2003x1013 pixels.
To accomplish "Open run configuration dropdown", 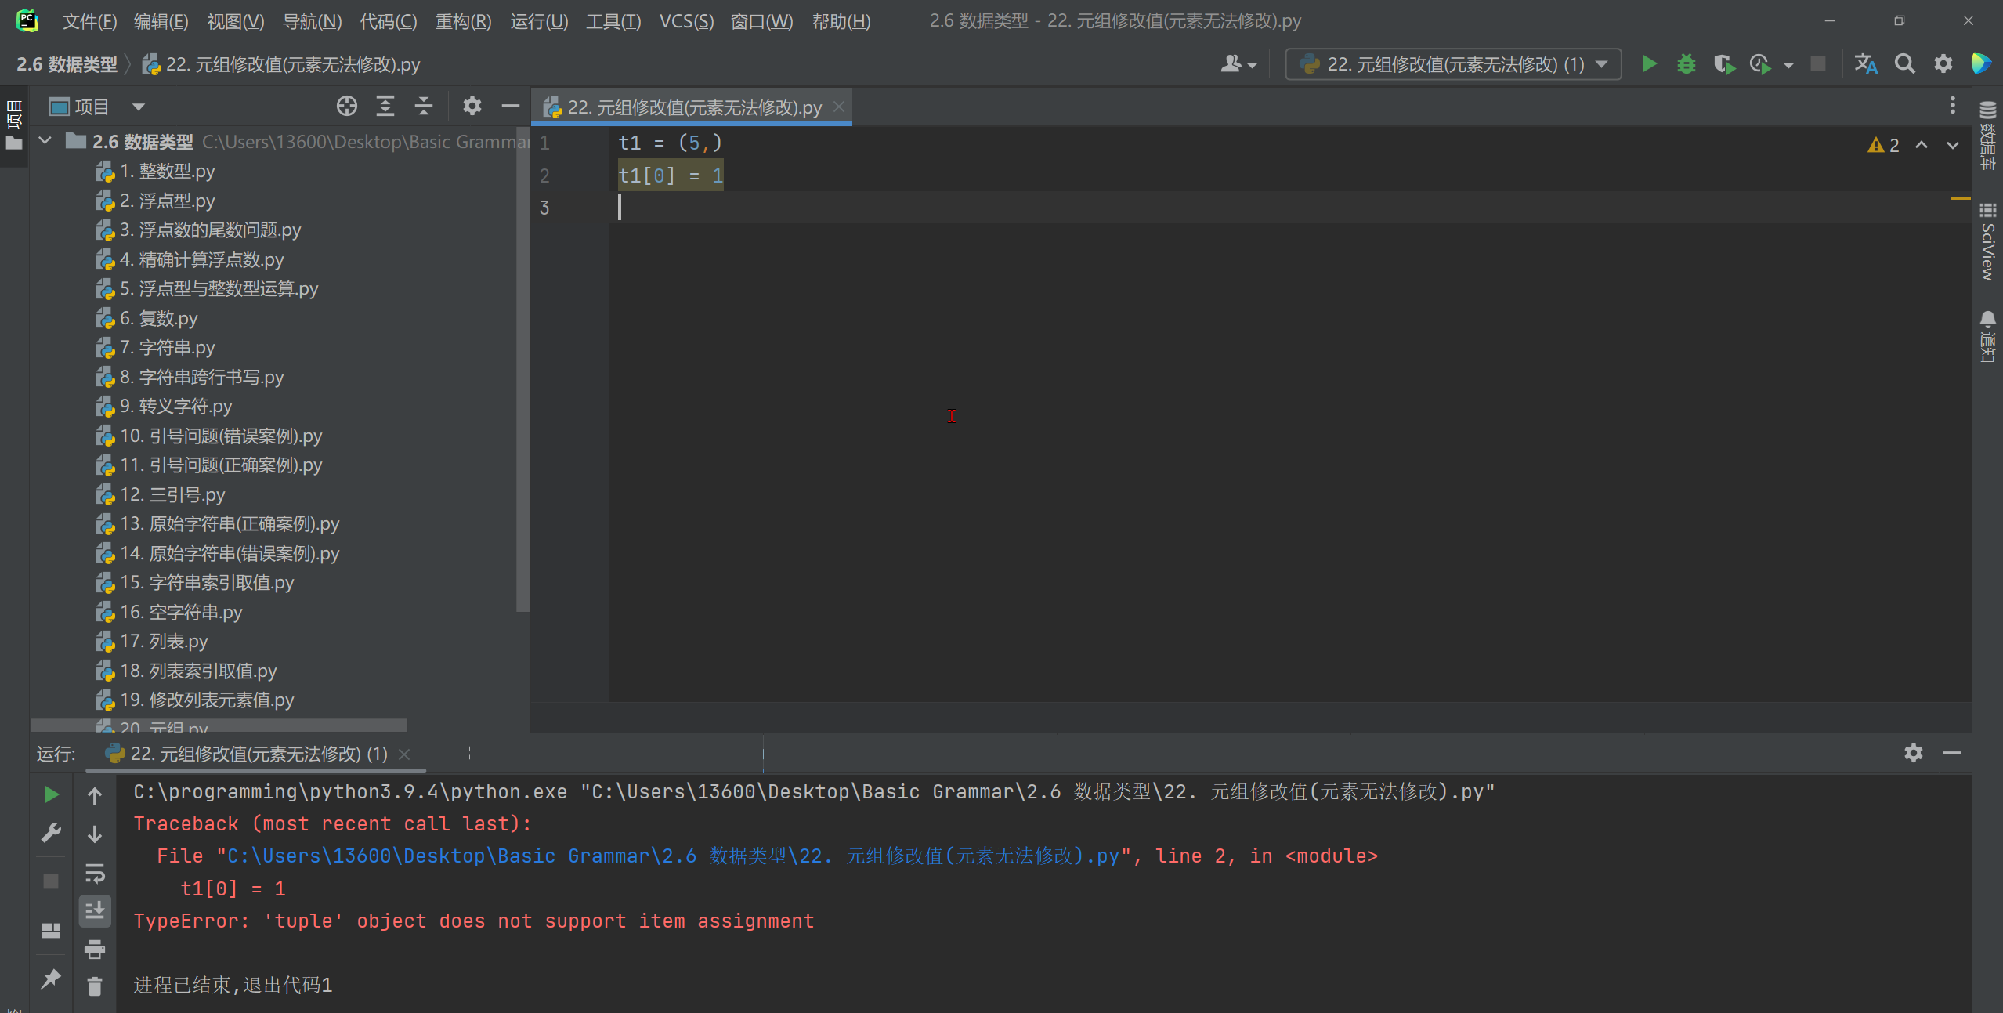I will point(1453,64).
